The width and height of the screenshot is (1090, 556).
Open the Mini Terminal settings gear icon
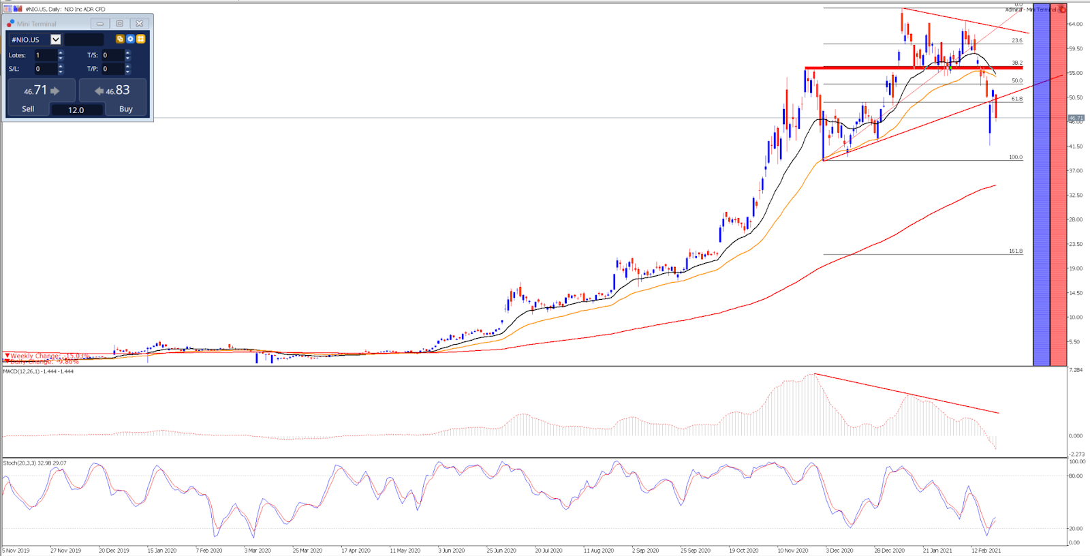(x=130, y=39)
